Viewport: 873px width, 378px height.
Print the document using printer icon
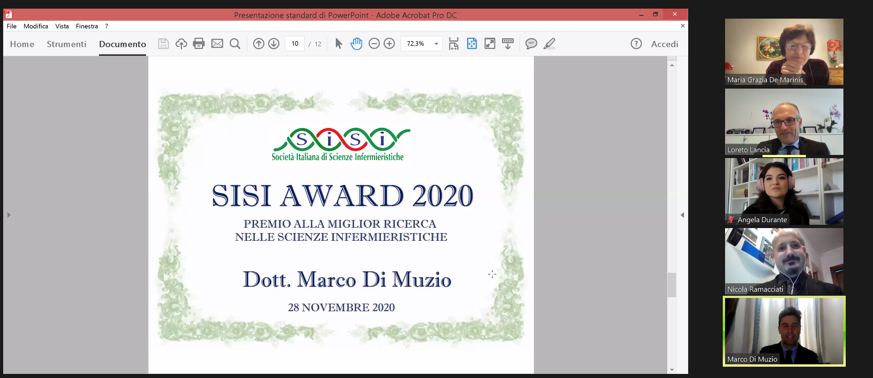click(199, 44)
